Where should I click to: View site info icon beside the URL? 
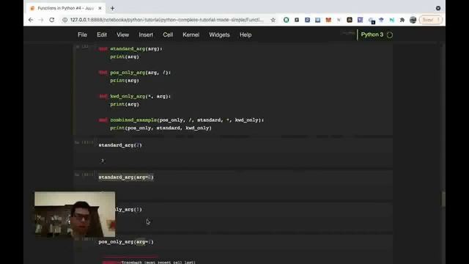[64, 20]
